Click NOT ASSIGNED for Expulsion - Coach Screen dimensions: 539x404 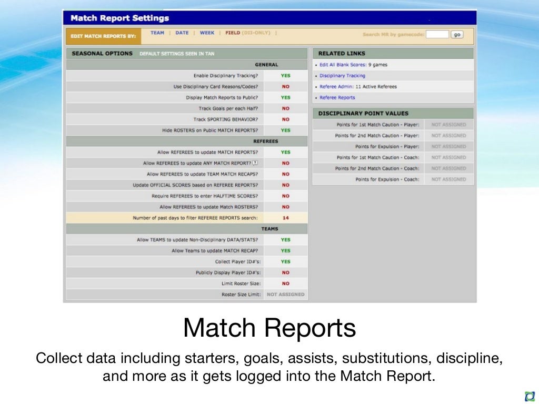448,179
